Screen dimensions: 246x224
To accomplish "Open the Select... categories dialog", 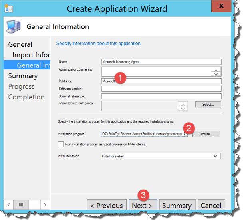I will 208,105.
